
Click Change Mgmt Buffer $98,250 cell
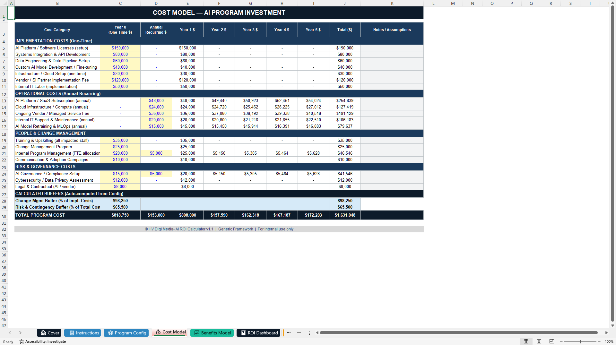coord(120,201)
